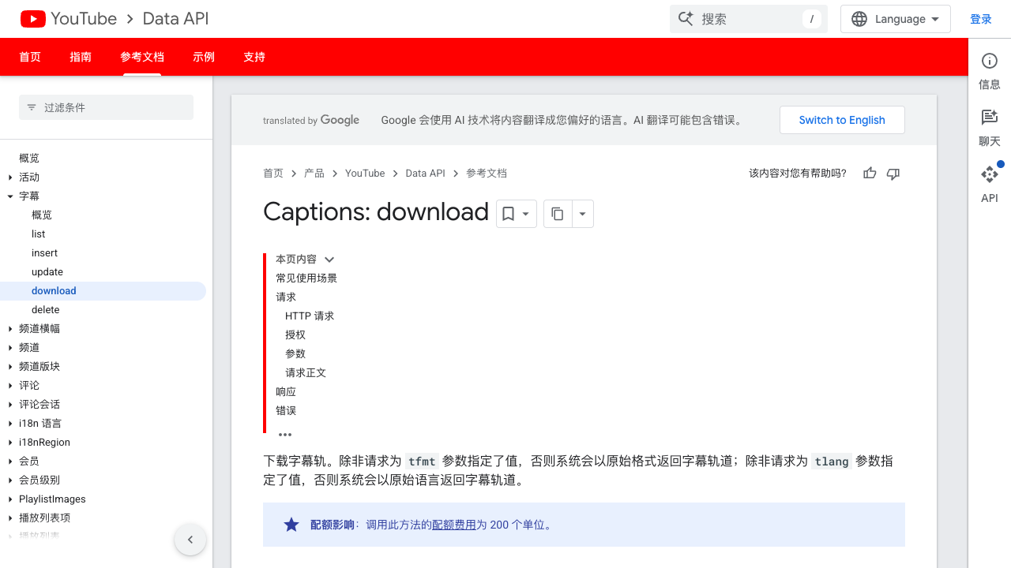Open the 信息 info panel icon
The image size is (1011, 568).
(990, 62)
